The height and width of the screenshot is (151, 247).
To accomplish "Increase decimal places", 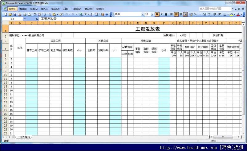I will click(204, 14).
